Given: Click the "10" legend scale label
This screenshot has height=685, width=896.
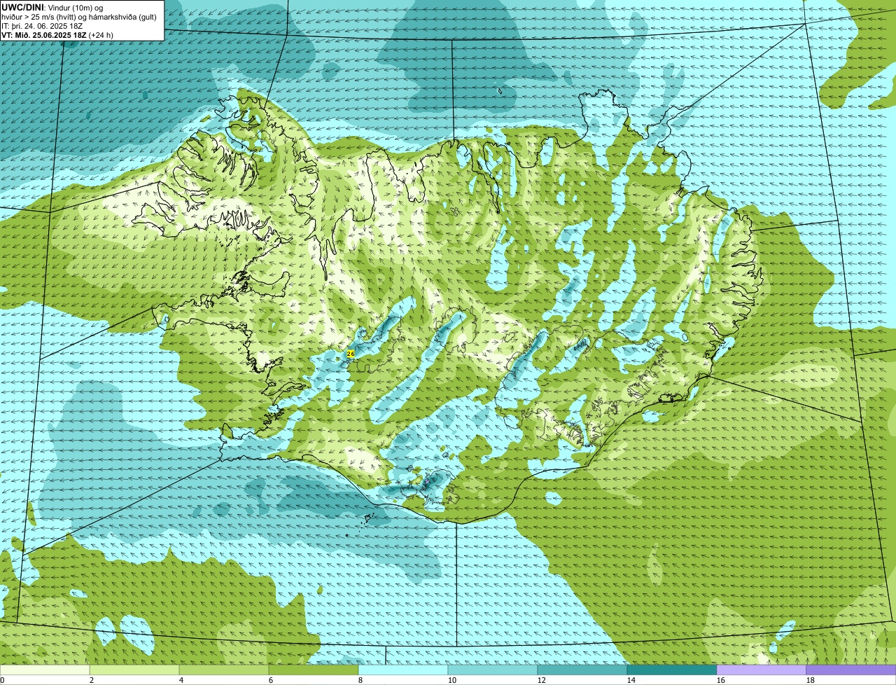Looking at the screenshot, I should 452,680.
